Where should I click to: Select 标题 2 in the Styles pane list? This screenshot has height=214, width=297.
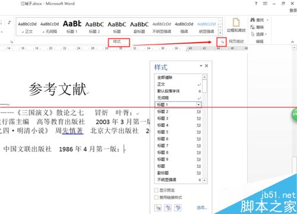(x=178, y=111)
